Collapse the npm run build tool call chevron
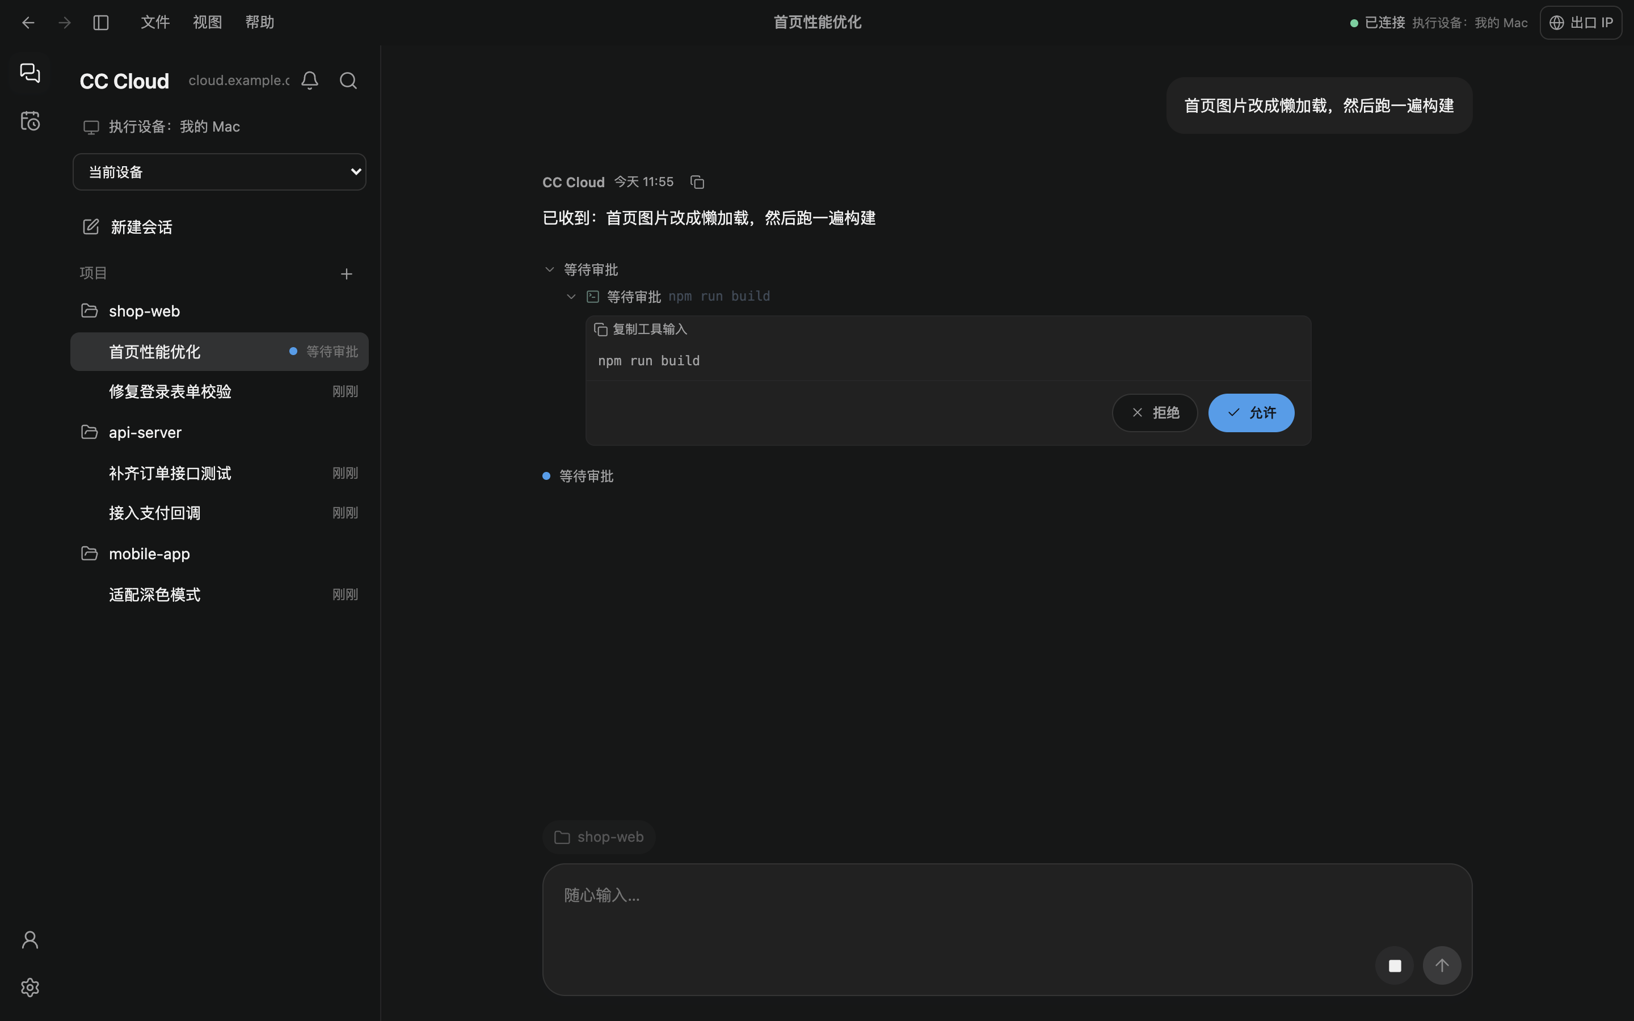The width and height of the screenshot is (1634, 1021). 571,297
